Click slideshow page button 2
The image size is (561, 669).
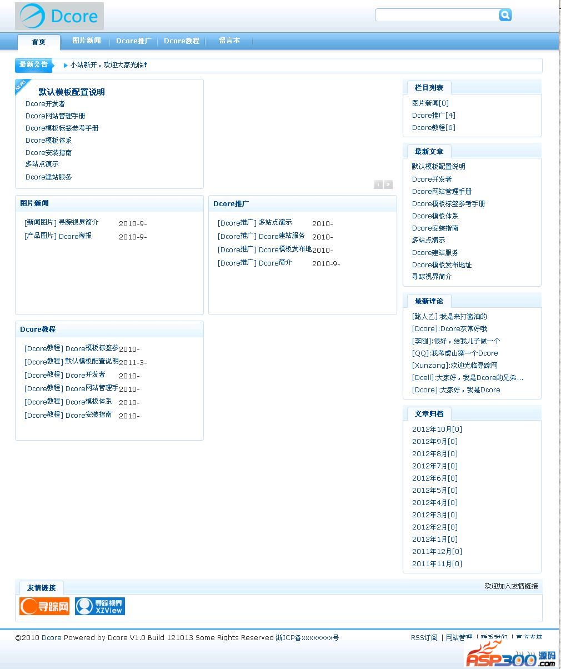(x=388, y=184)
